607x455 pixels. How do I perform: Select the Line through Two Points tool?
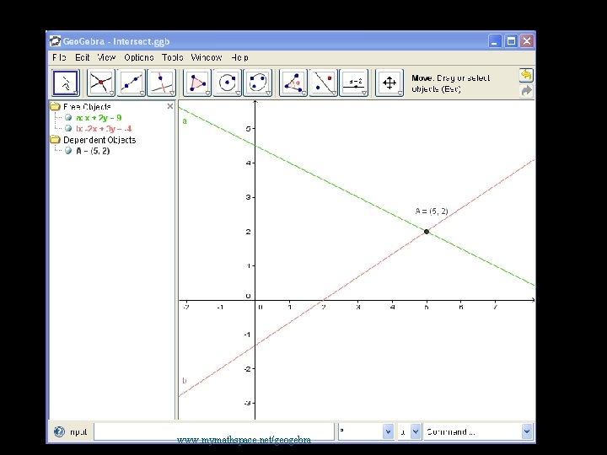(x=132, y=83)
